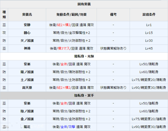
Task: Click the Lv1 requirement cell
Action: click(x=149, y=25)
